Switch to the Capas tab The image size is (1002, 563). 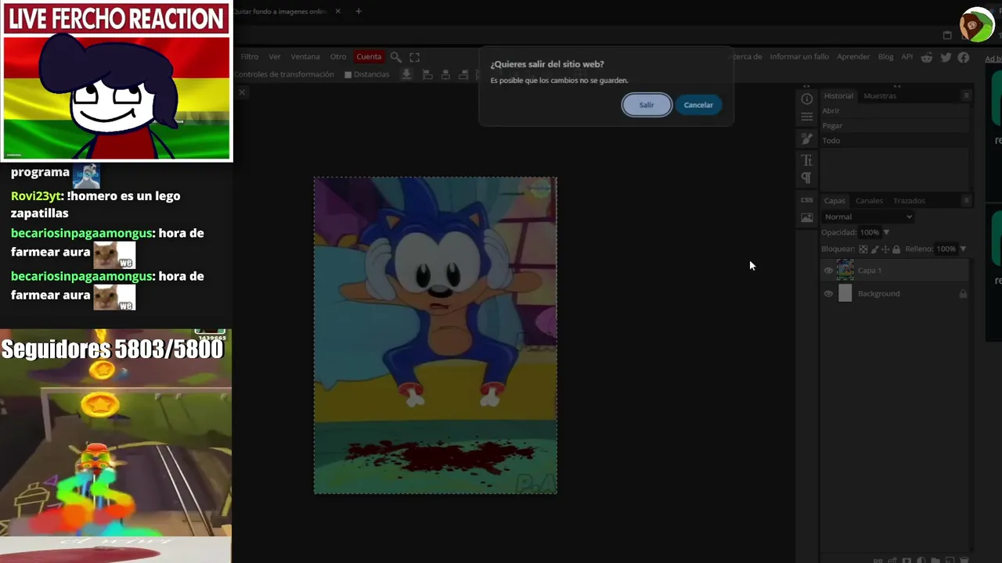click(x=834, y=201)
